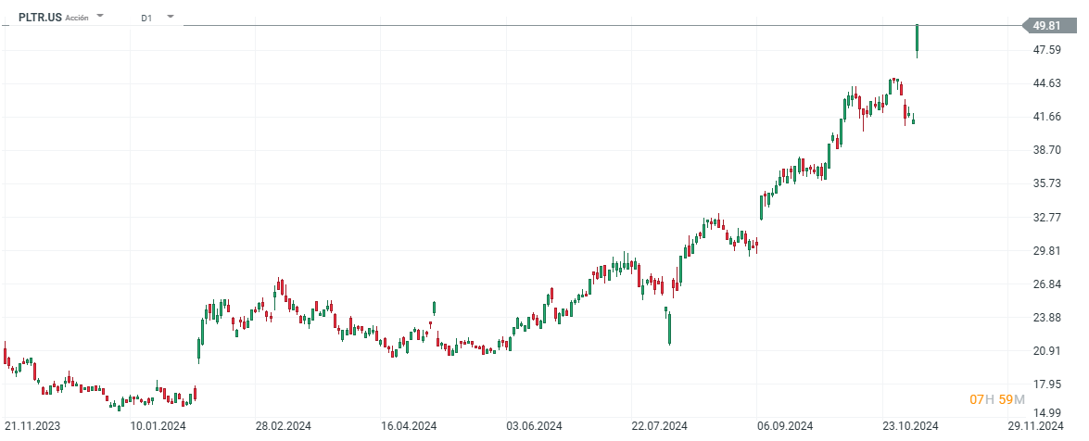1089x441 pixels.
Task: Click the 14.99 price at axis bottom
Action: click(x=1047, y=413)
